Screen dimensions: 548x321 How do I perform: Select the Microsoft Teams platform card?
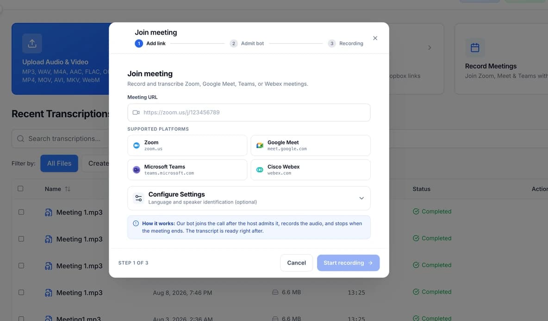187,170
